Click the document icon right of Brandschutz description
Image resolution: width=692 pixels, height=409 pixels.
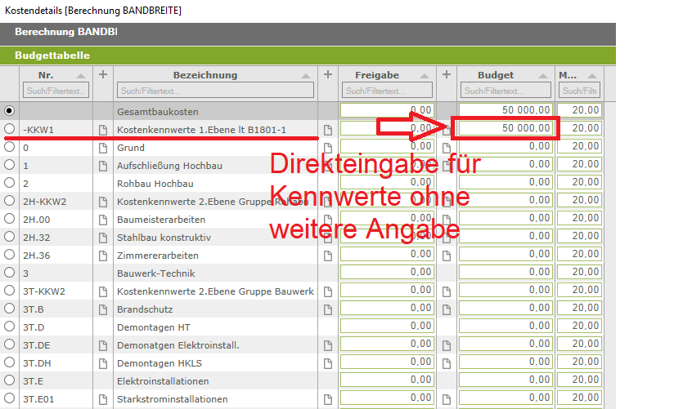tap(328, 309)
